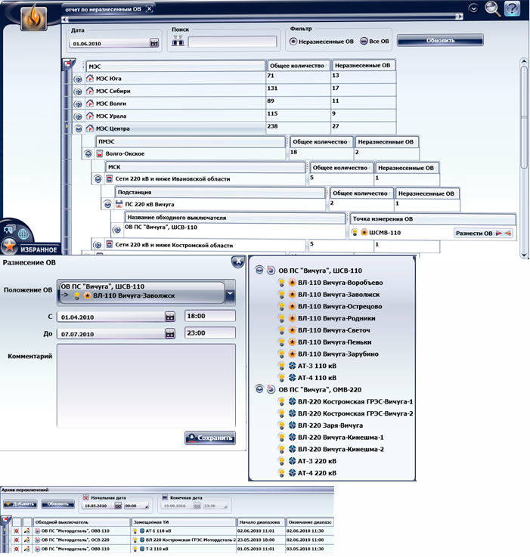Expand the МЭС Сибири row
Image resolution: width=530 pixels, height=557 pixels.
click(x=78, y=91)
